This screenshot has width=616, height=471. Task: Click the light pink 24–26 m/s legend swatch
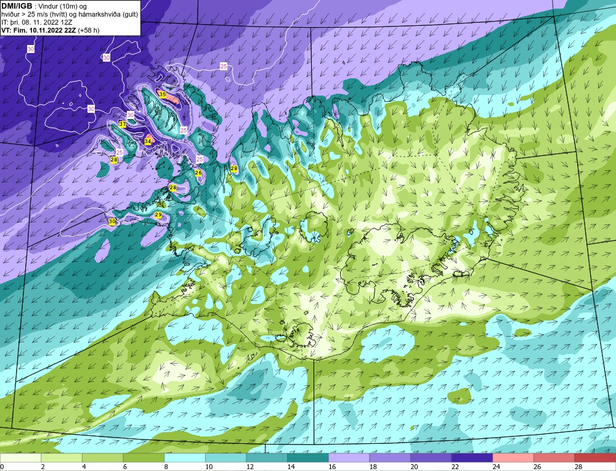pyautogui.click(x=513, y=457)
